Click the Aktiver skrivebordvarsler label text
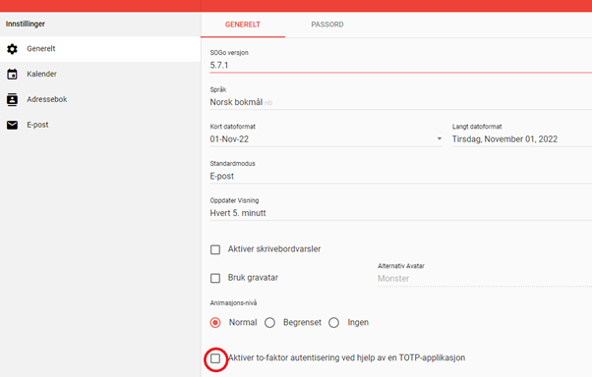The width and height of the screenshot is (592, 377). [x=274, y=249]
